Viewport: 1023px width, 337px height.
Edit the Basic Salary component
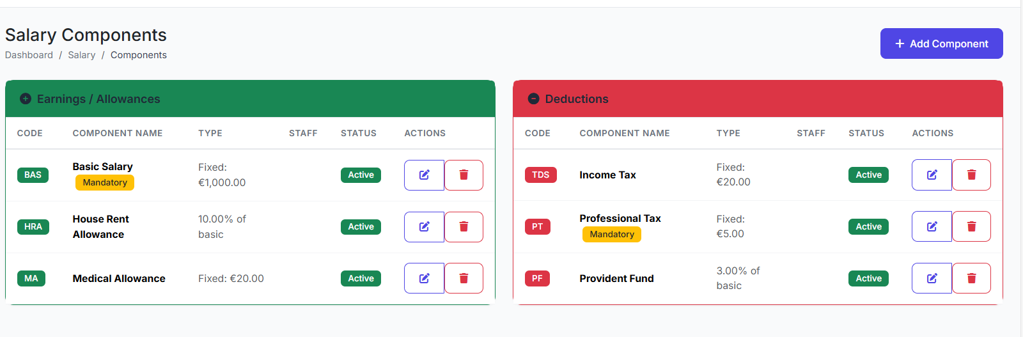(x=424, y=175)
